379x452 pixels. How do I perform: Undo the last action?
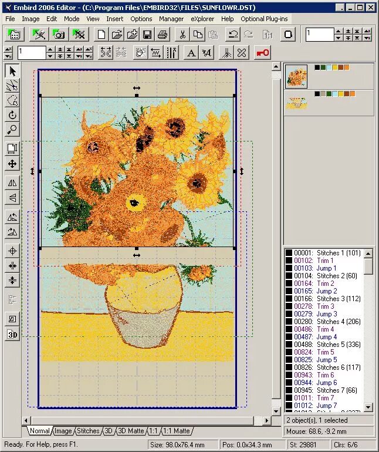pyautogui.click(x=233, y=35)
